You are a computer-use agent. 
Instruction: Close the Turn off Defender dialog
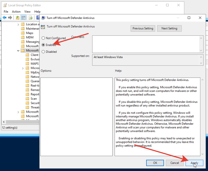point(200,18)
